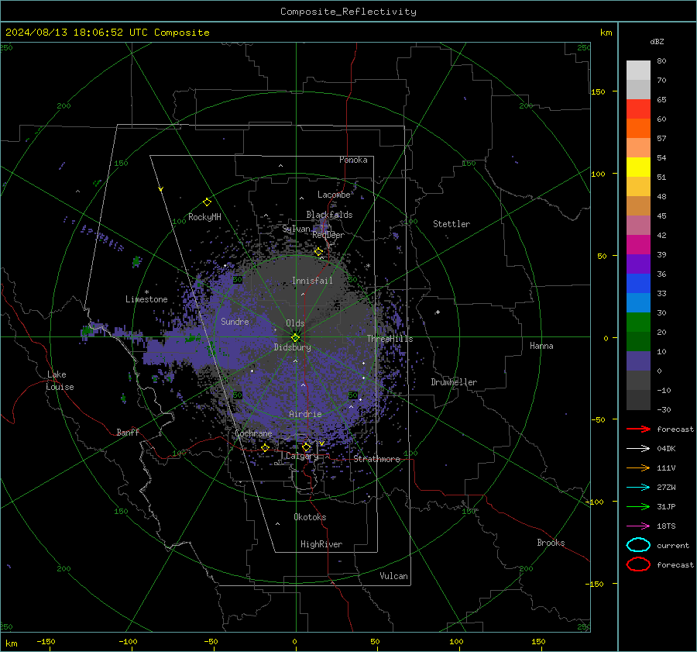
Task: Click the white caret marker below Ponoka
Action: pyautogui.click(x=280, y=166)
